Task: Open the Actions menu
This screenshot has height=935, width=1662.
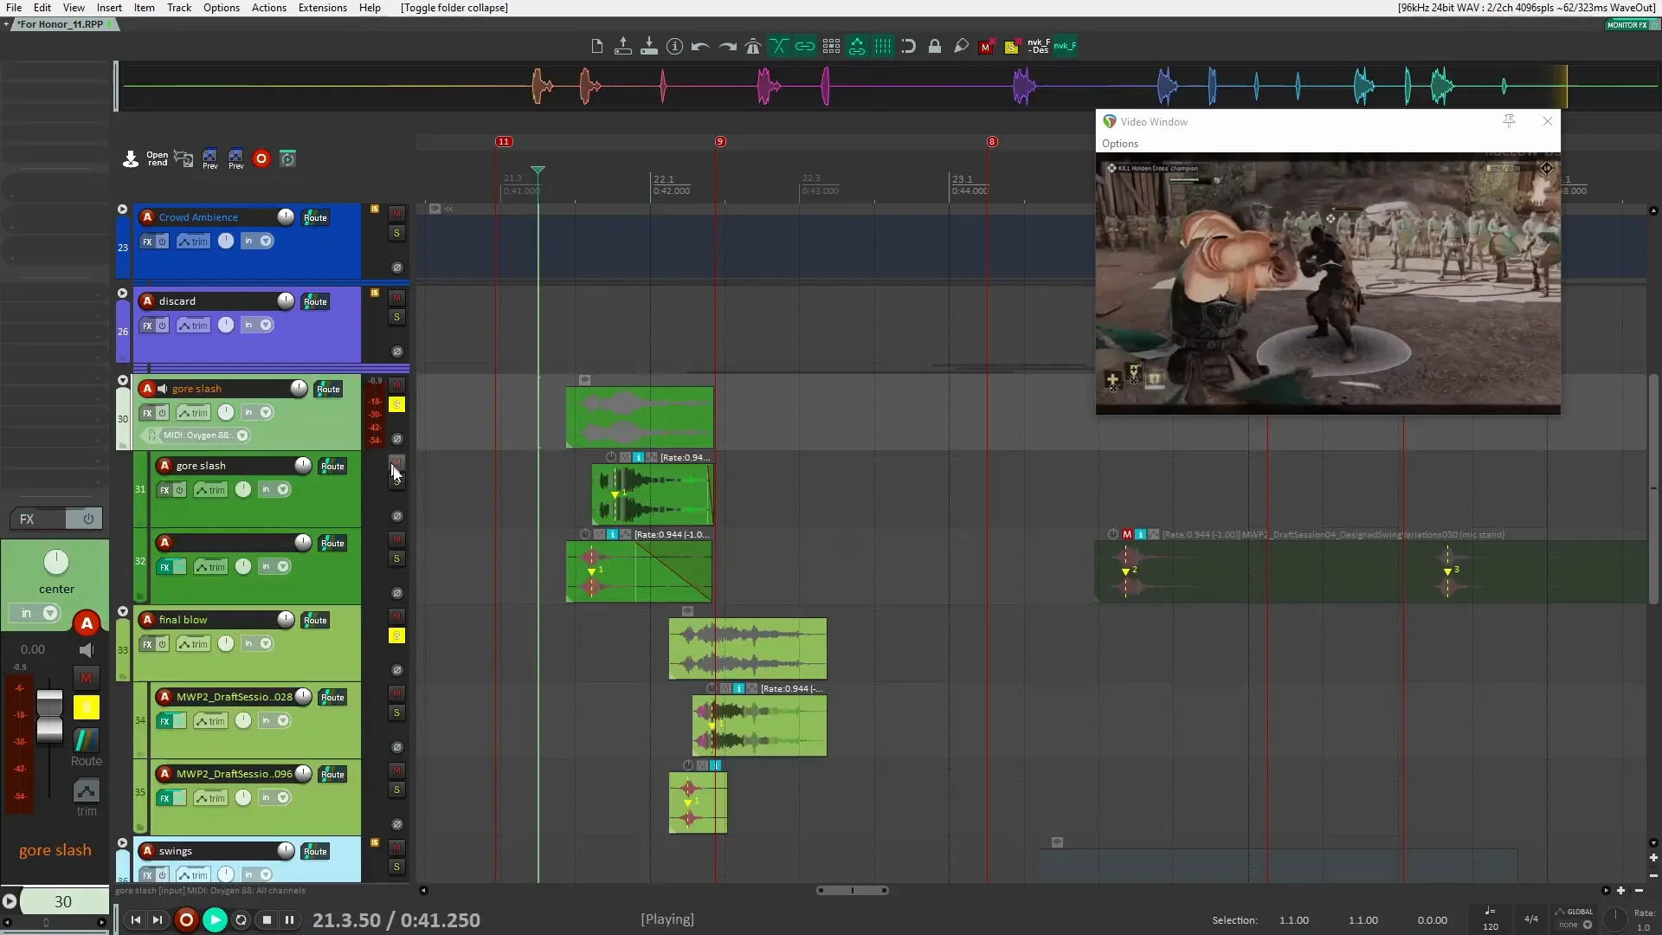Action: click(268, 8)
